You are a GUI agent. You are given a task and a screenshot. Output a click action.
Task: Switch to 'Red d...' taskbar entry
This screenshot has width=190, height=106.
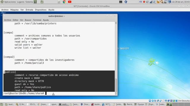(128, 104)
